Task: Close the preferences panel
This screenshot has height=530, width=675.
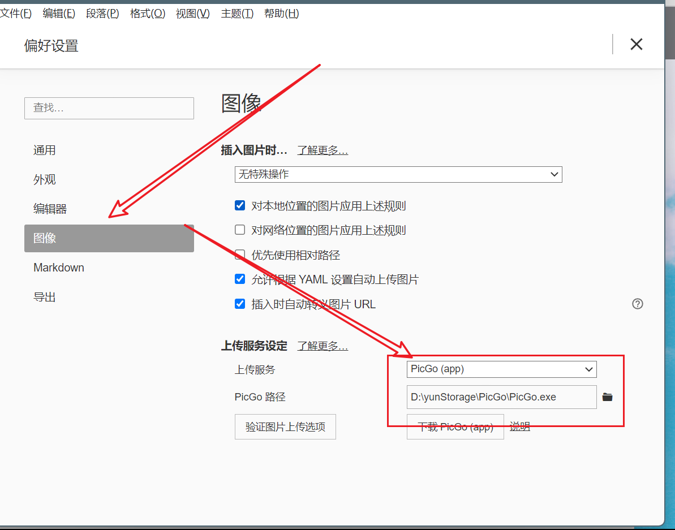Action: [x=637, y=44]
